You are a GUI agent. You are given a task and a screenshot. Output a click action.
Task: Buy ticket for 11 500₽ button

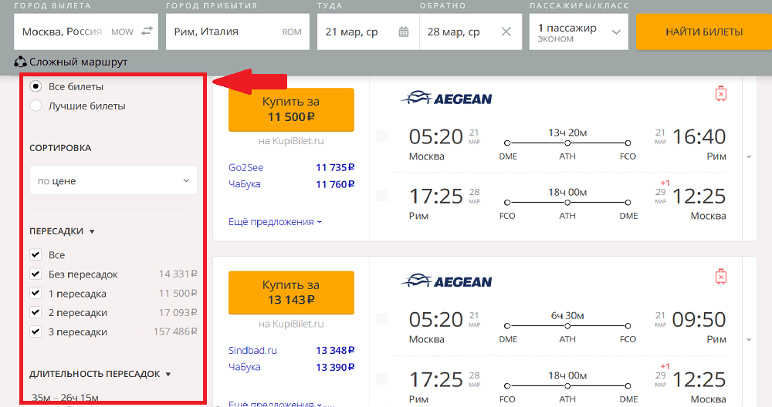(291, 109)
